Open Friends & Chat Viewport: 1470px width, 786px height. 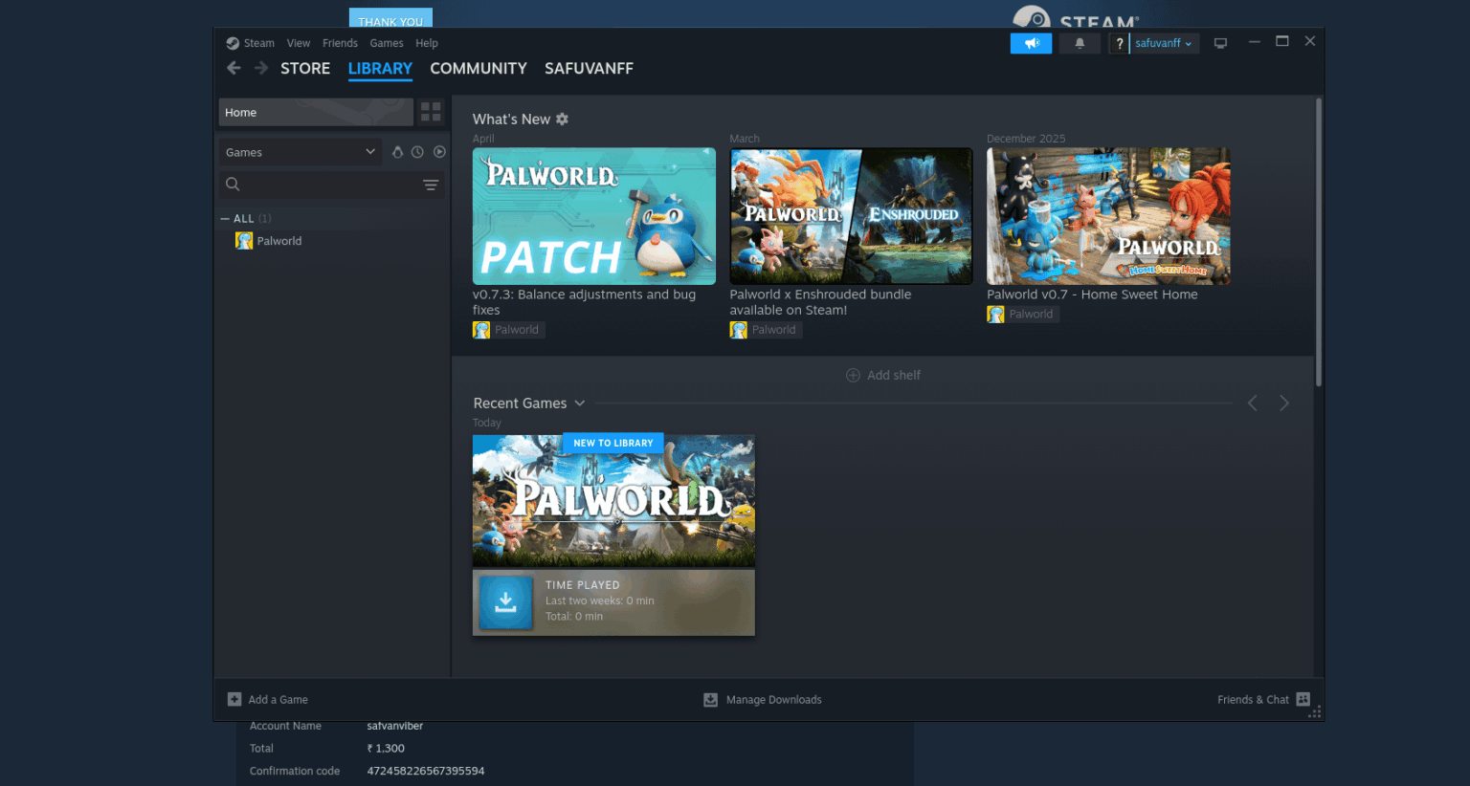(1263, 700)
